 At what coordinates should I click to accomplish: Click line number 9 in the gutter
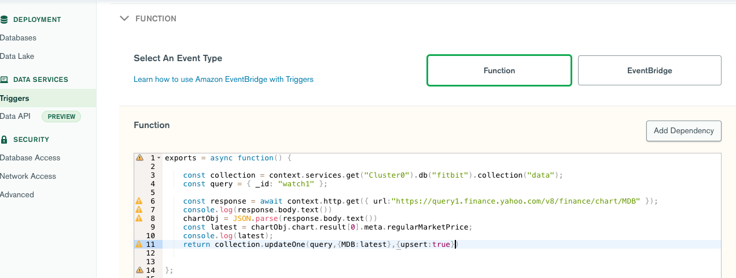pyautogui.click(x=153, y=227)
